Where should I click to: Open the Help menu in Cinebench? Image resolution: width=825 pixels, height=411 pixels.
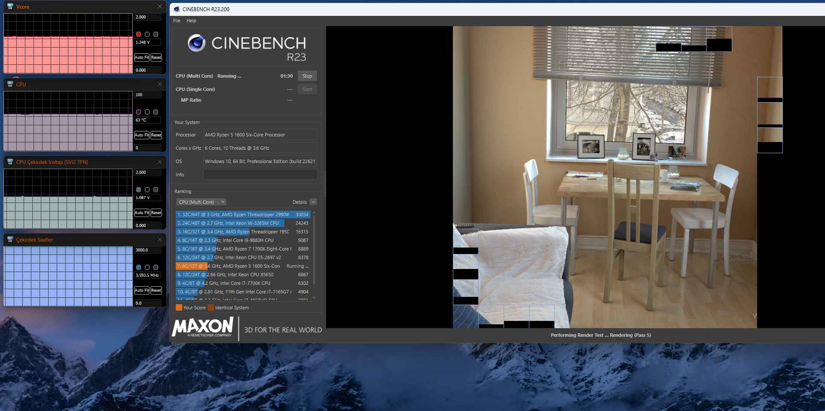[191, 21]
